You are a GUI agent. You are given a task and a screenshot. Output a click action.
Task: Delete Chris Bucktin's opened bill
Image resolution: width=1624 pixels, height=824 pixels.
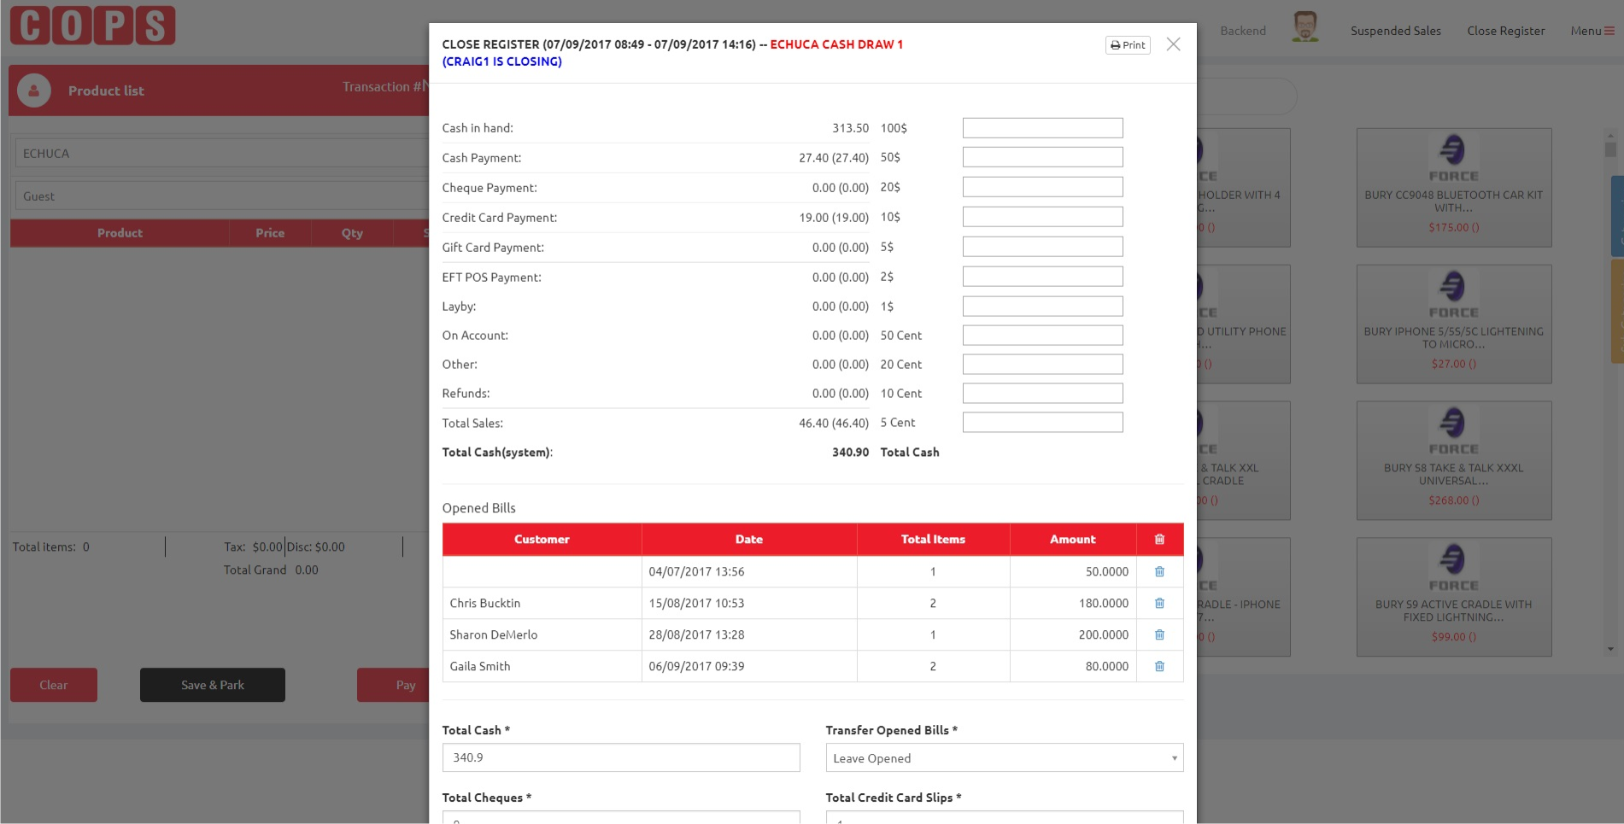click(x=1159, y=603)
